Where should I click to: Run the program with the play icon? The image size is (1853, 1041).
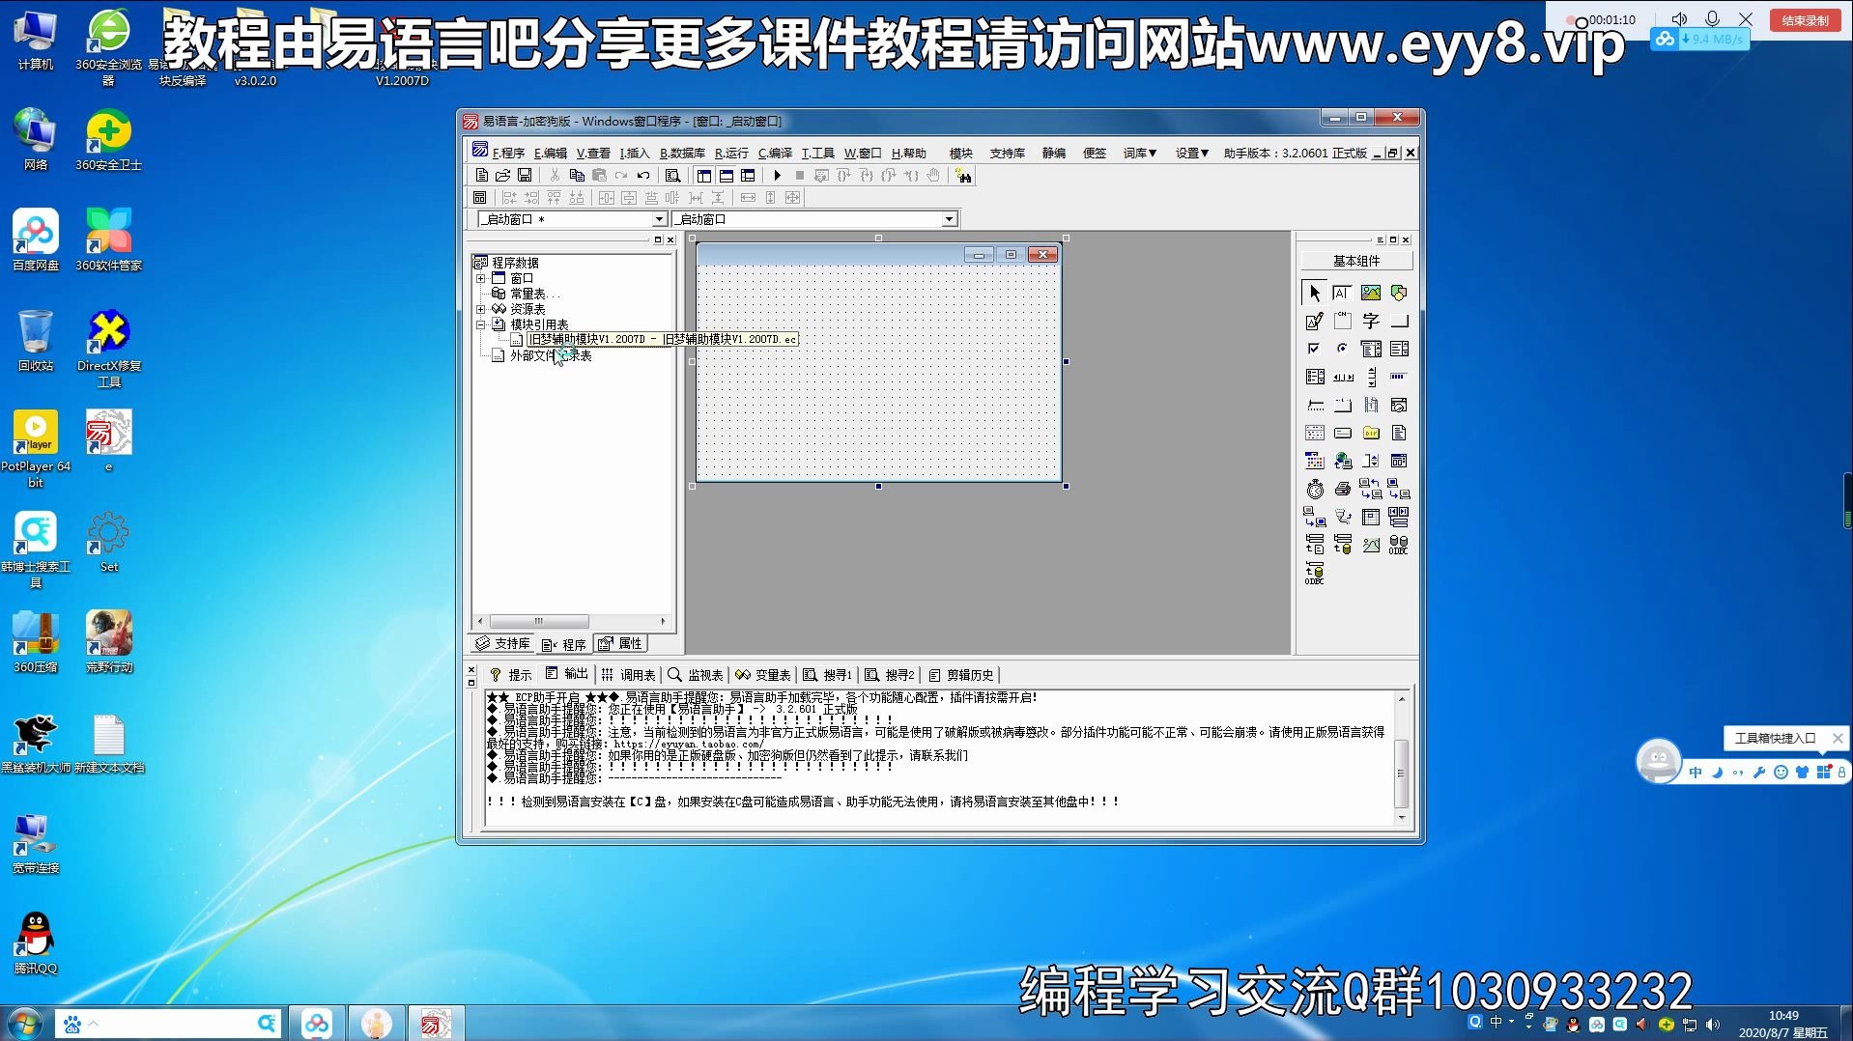[x=777, y=176]
